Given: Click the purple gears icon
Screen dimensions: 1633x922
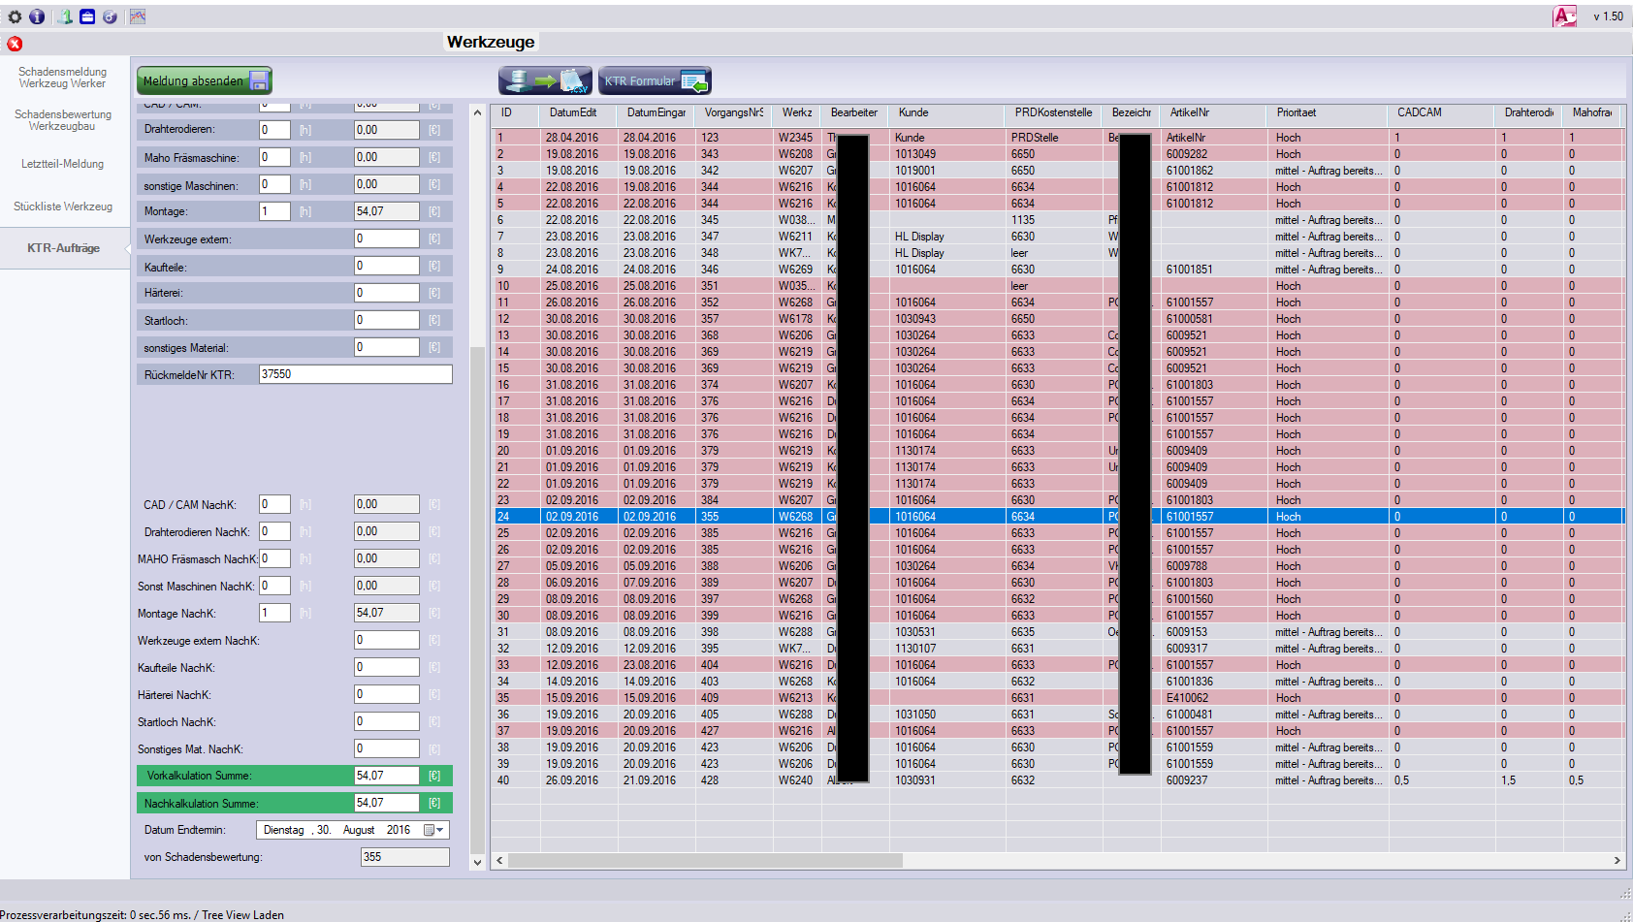Looking at the screenshot, I should point(110,16).
